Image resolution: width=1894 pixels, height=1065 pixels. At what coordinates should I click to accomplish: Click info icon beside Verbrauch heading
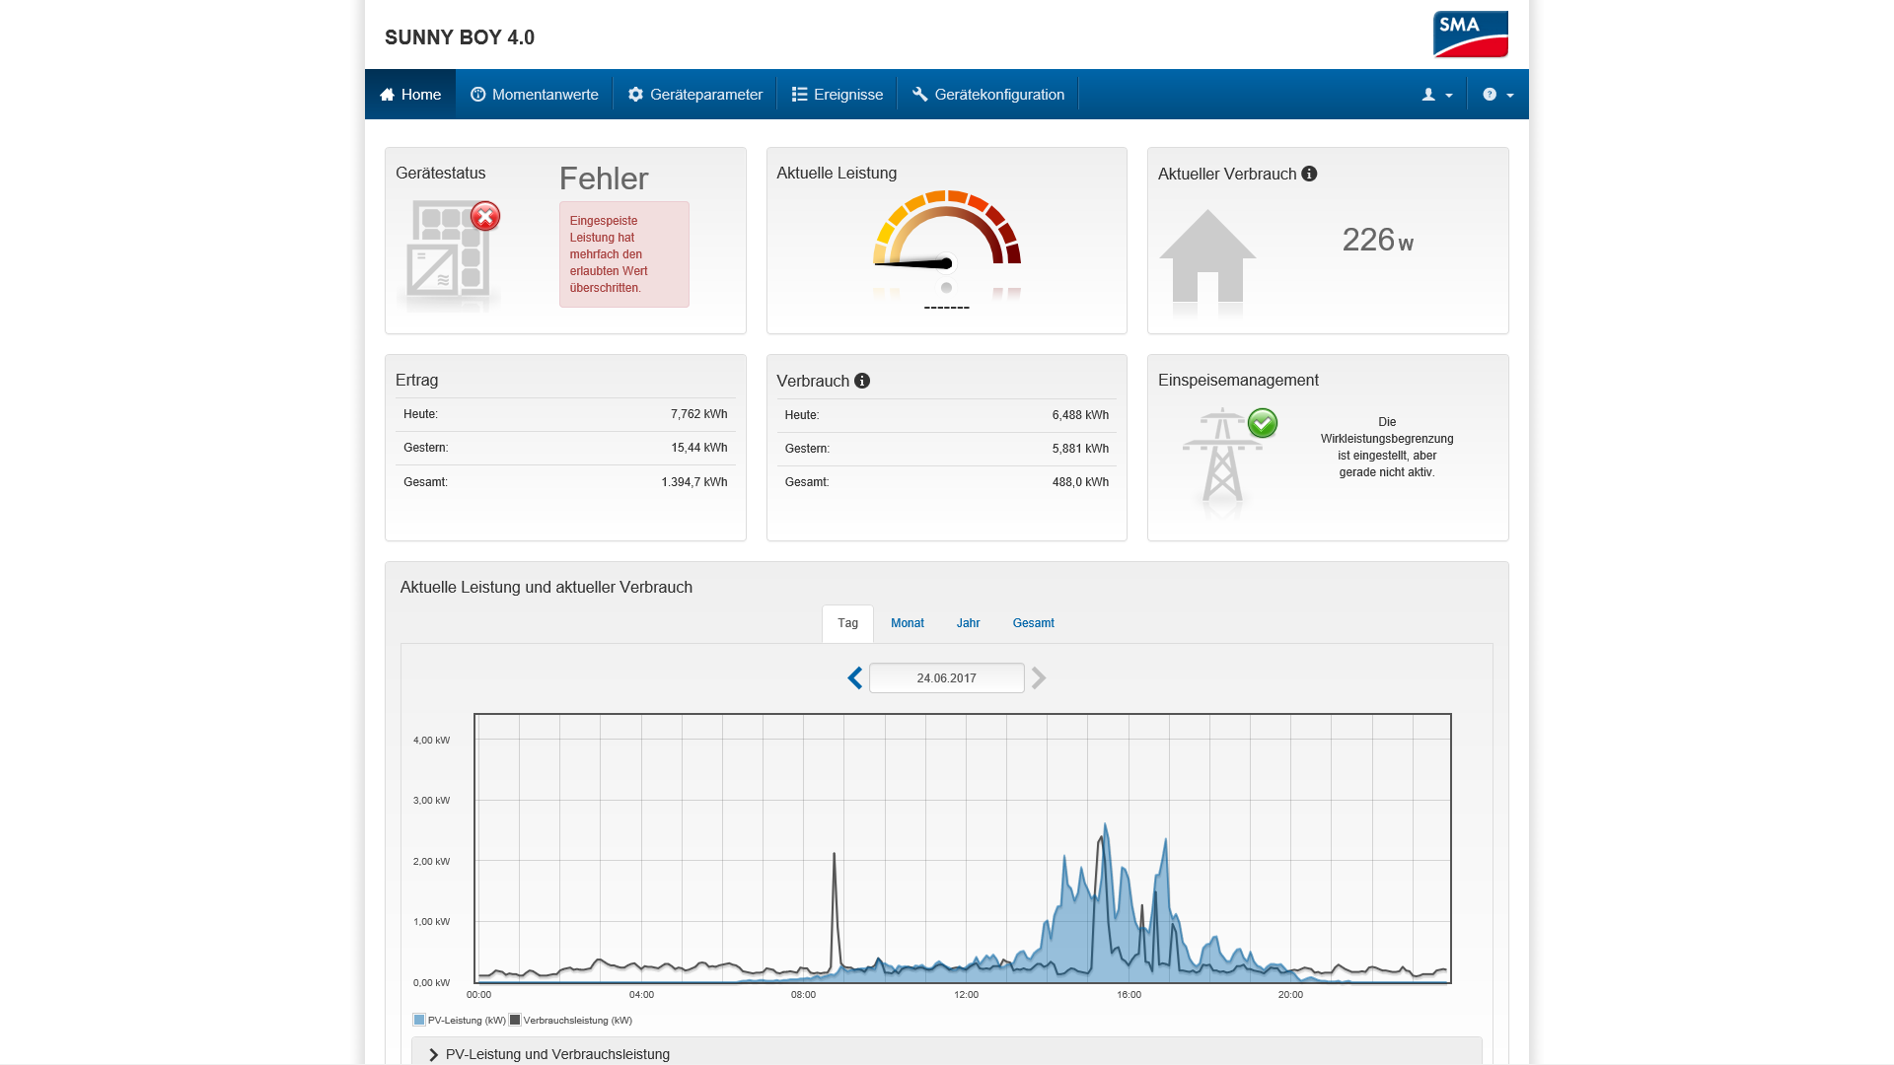point(862,381)
